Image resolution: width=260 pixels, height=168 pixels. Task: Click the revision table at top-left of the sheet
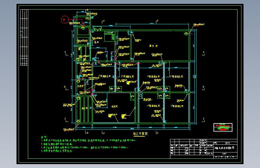[24, 37]
